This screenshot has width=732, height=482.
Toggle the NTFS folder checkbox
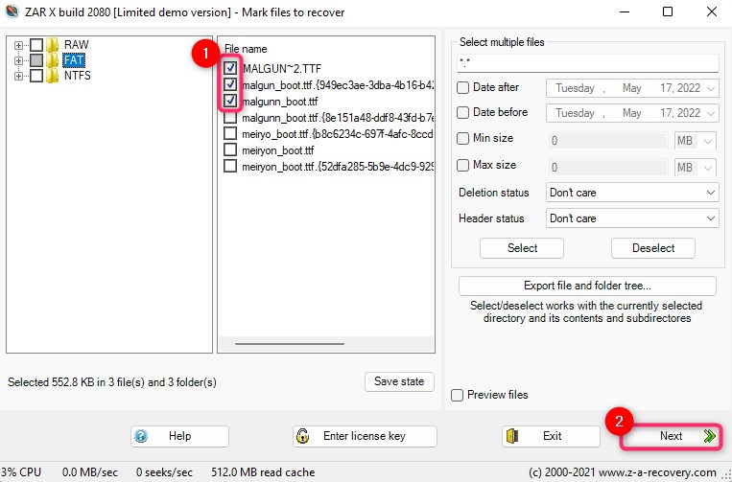[36, 76]
